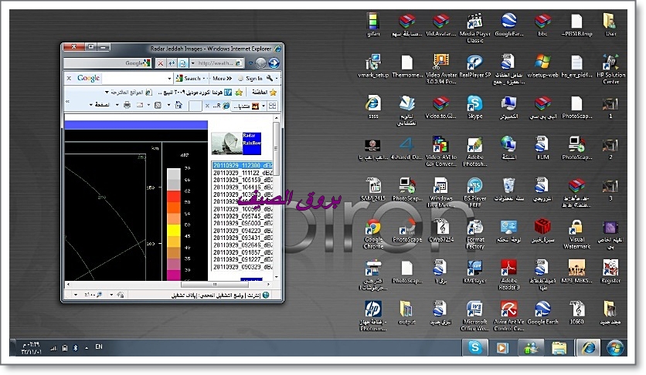Switch to the forum tab with orange icon
Image resolution: width=646 pixels, height=375 pixels.
click(246, 106)
